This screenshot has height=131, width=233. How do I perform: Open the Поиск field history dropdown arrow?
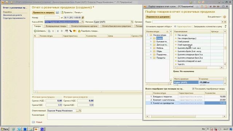(x=222, y=22)
